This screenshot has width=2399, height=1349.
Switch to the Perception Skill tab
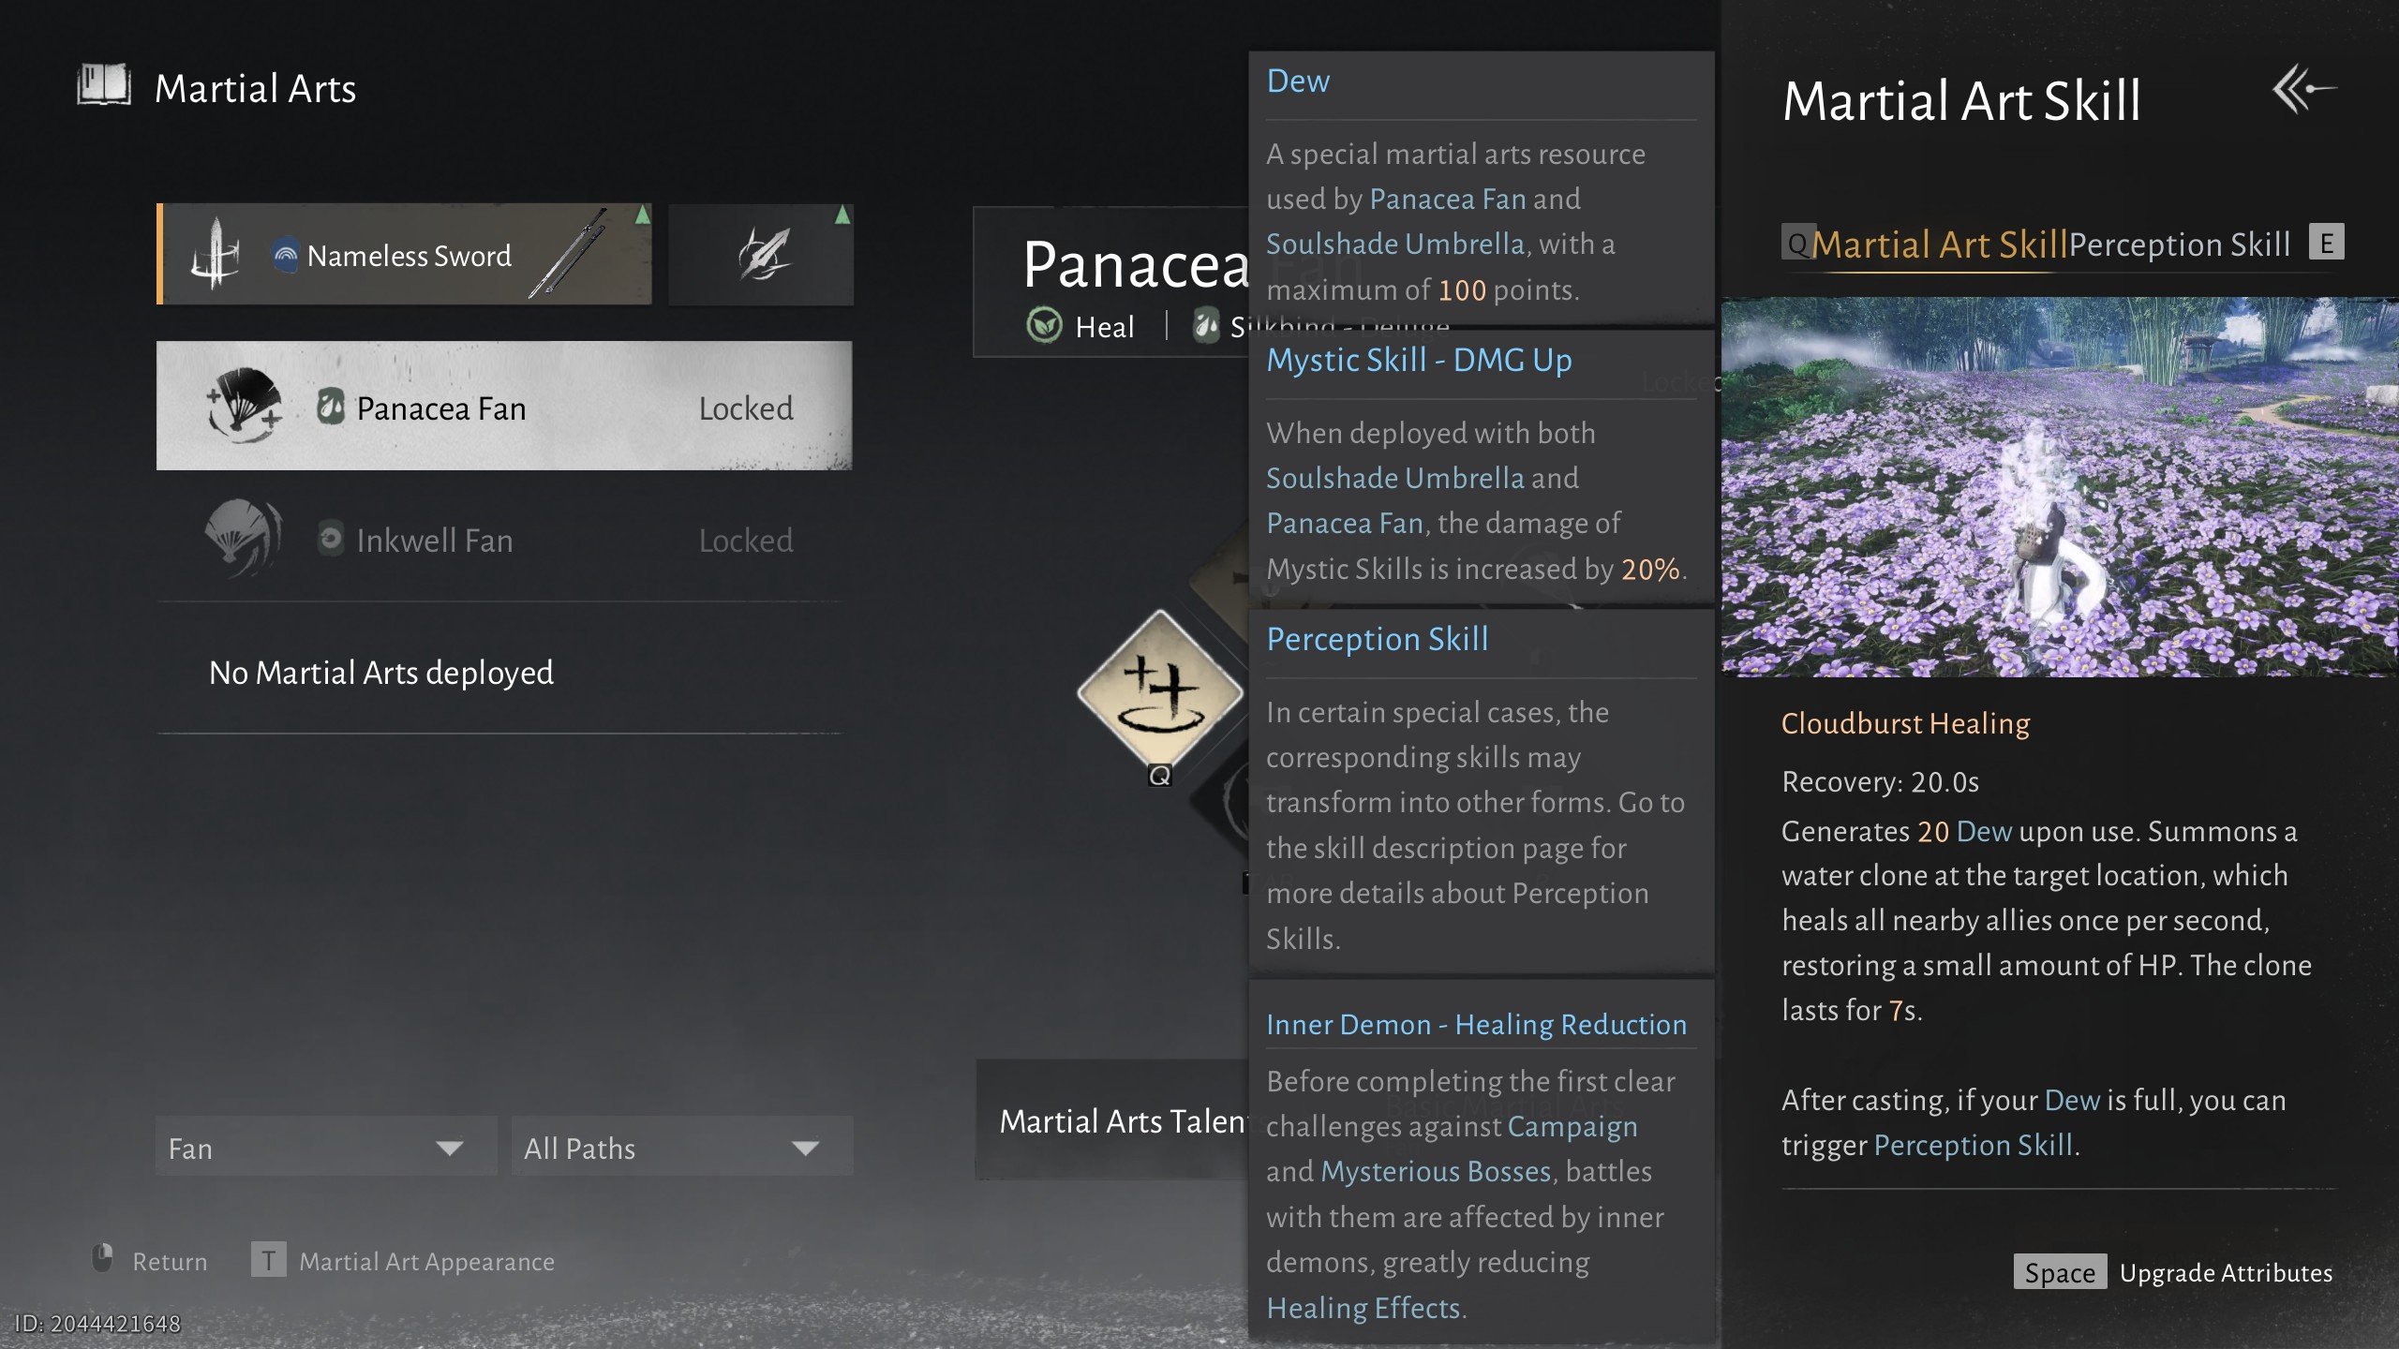[2179, 245]
